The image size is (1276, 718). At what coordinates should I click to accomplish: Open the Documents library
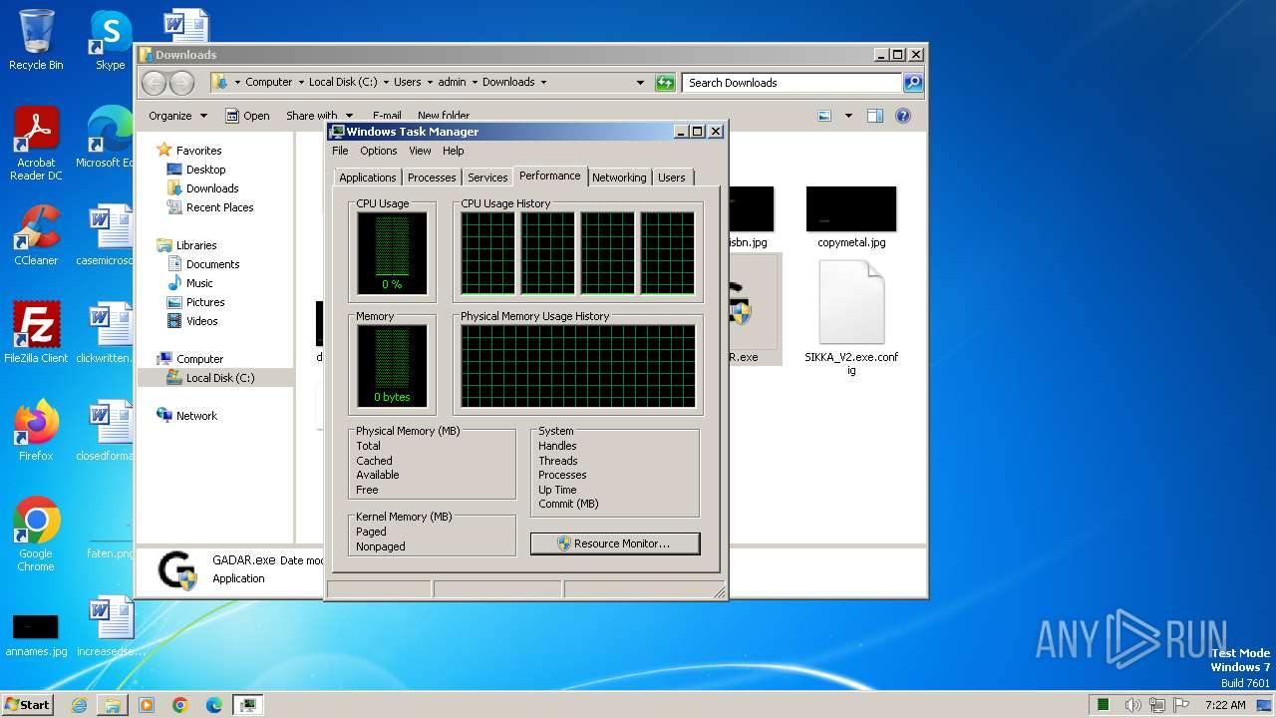pos(212,264)
